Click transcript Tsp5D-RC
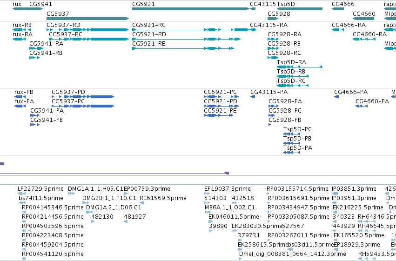 point(291,81)
